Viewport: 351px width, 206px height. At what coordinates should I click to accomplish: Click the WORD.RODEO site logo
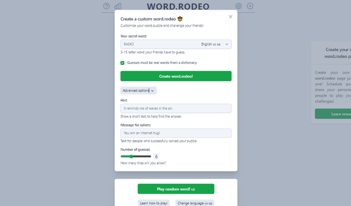(x=178, y=6)
